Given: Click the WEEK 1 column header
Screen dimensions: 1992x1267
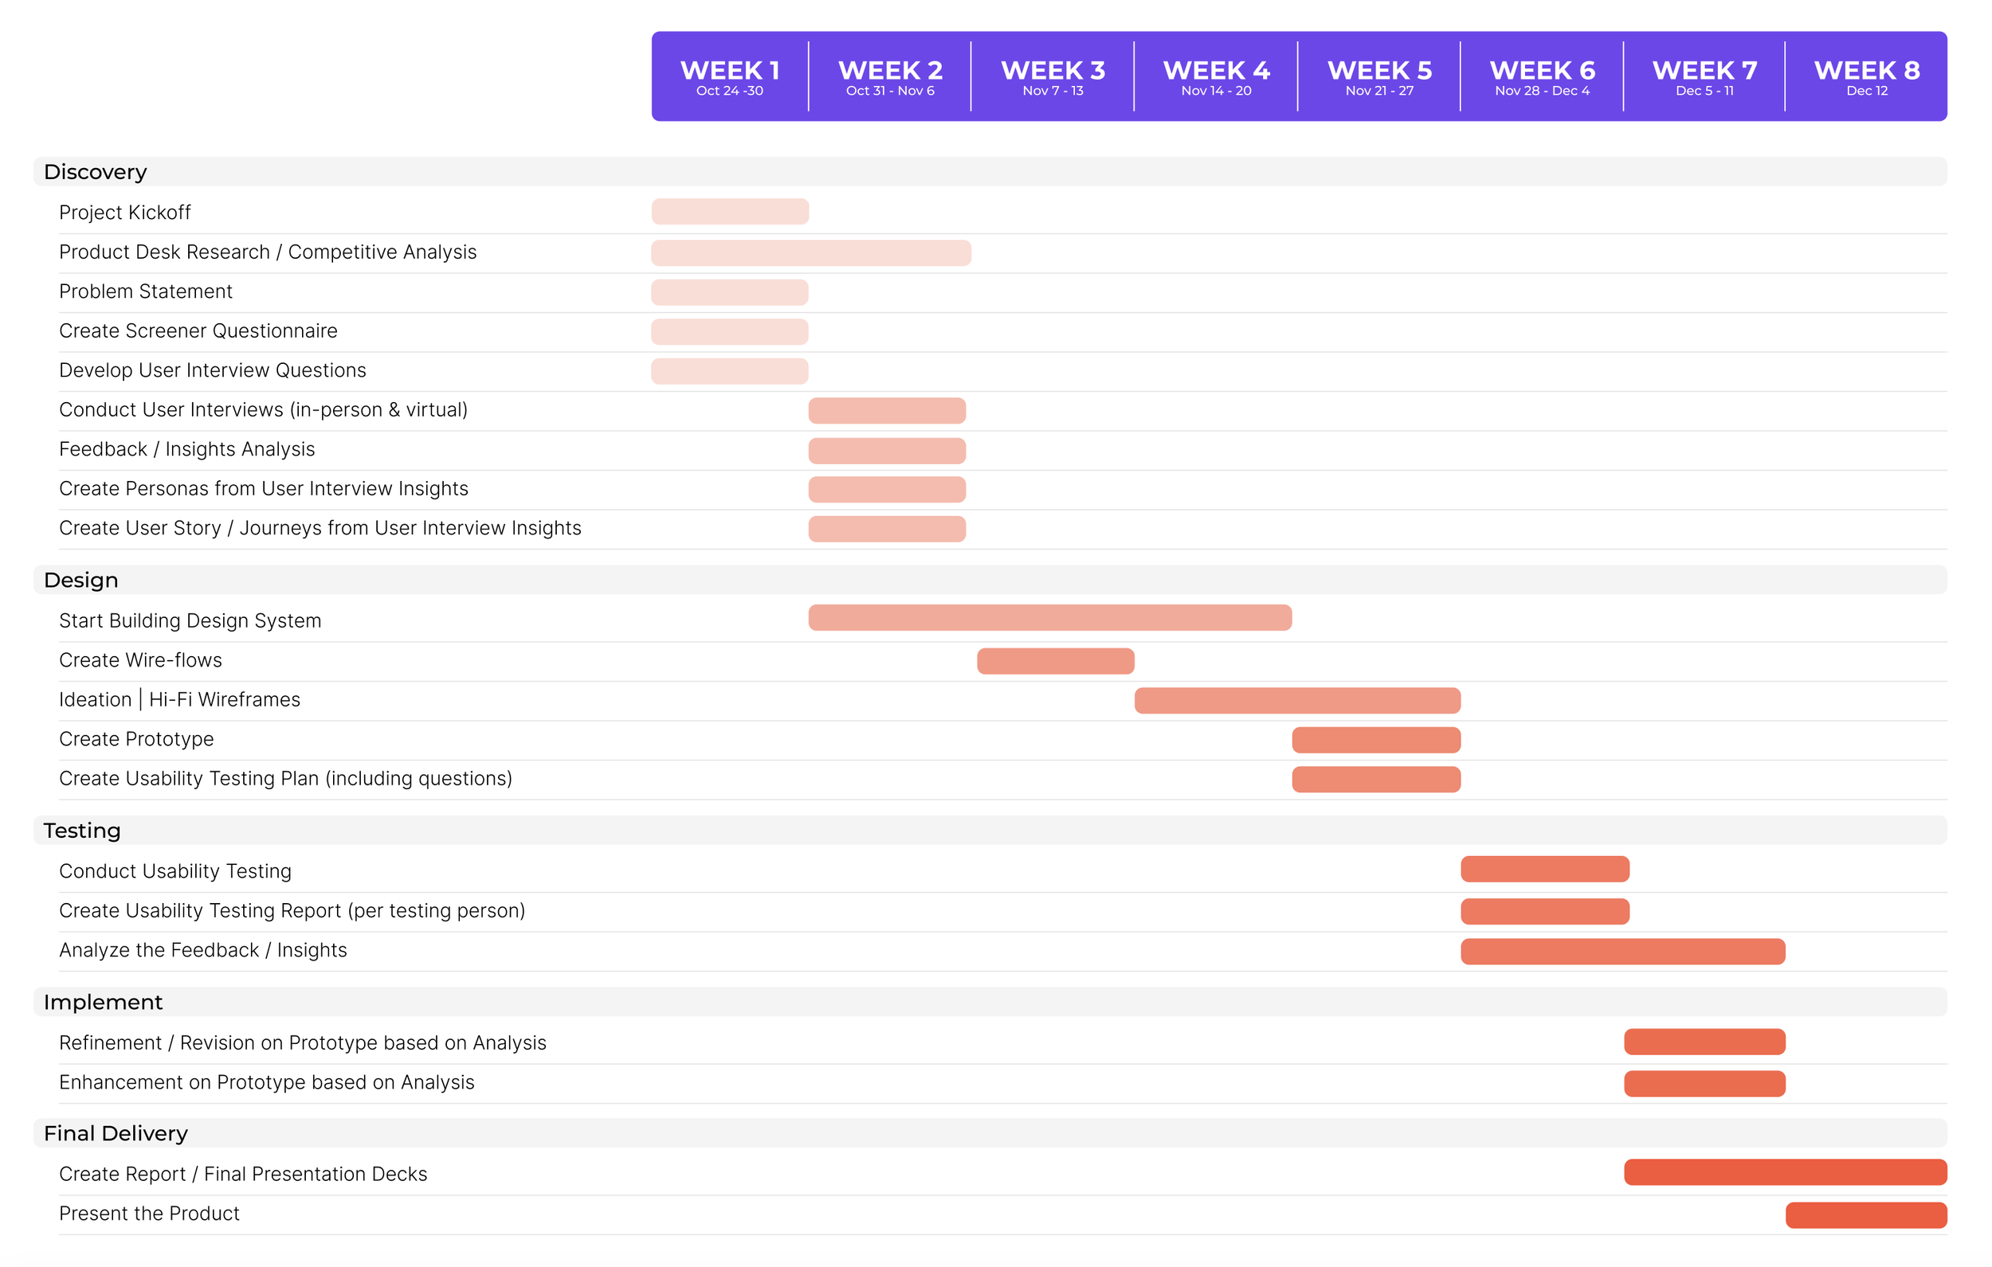Looking at the screenshot, I should click(729, 77).
